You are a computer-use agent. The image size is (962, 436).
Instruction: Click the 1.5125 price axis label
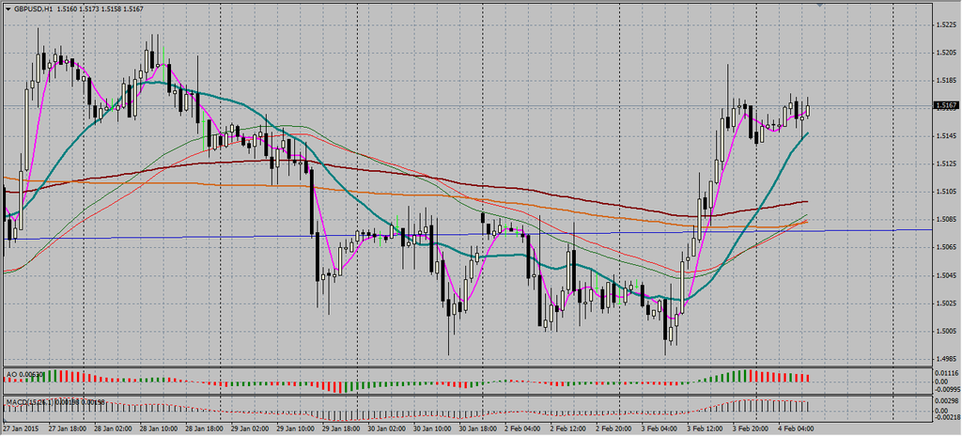(947, 164)
